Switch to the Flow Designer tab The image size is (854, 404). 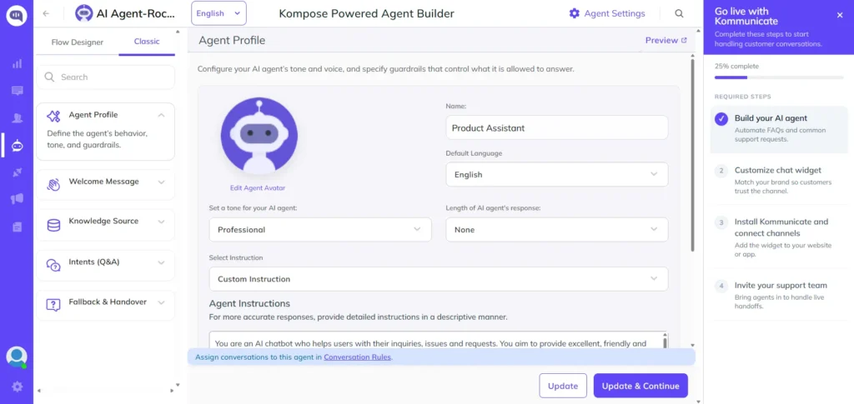click(78, 42)
